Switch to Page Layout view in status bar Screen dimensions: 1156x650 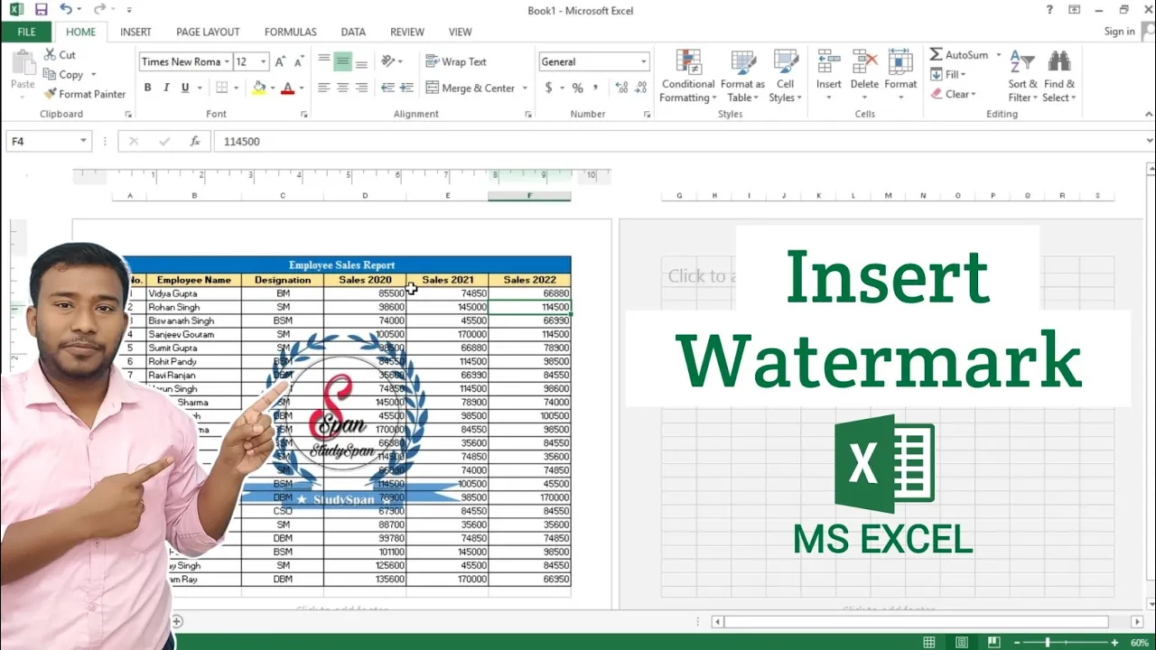[x=962, y=642]
